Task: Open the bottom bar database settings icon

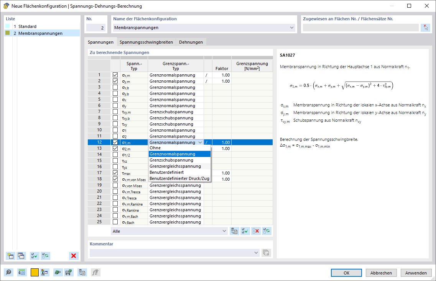Action: click(82, 273)
